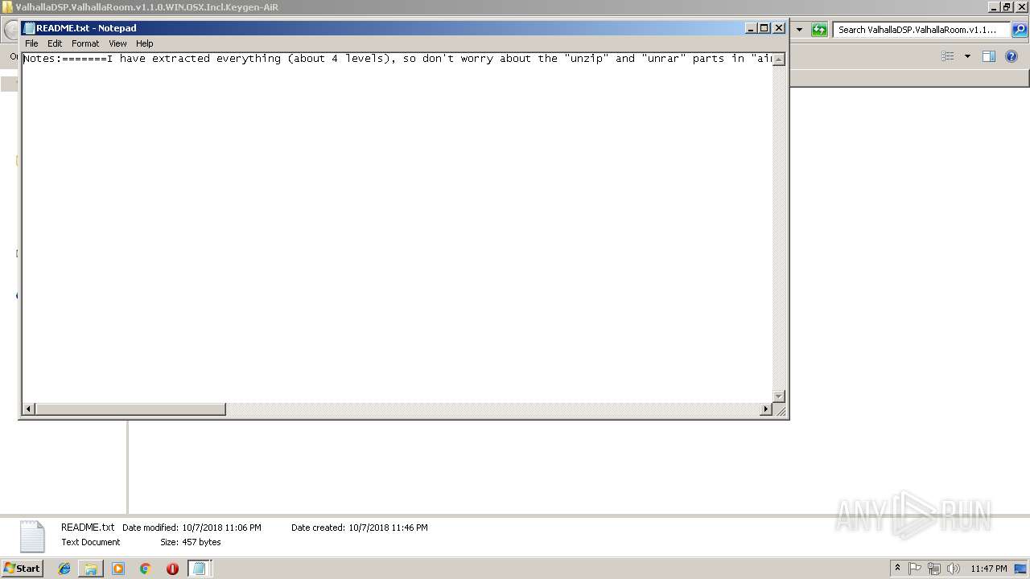This screenshot has width=1030, height=579.
Task: Open the Format menu in Notepad
Action: pos(85,43)
